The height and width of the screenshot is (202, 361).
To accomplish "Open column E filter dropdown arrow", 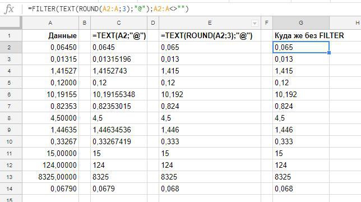I will [x=254, y=23].
